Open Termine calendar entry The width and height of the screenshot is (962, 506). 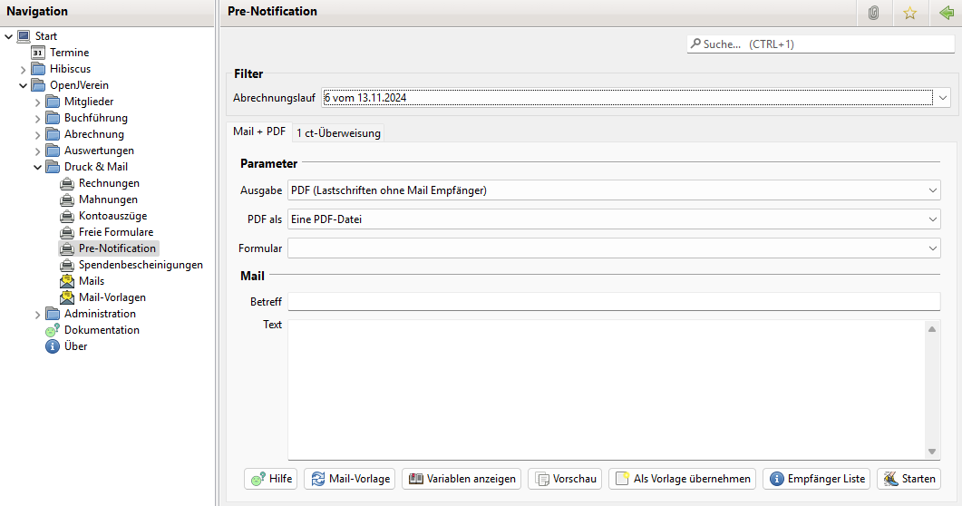click(x=69, y=53)
